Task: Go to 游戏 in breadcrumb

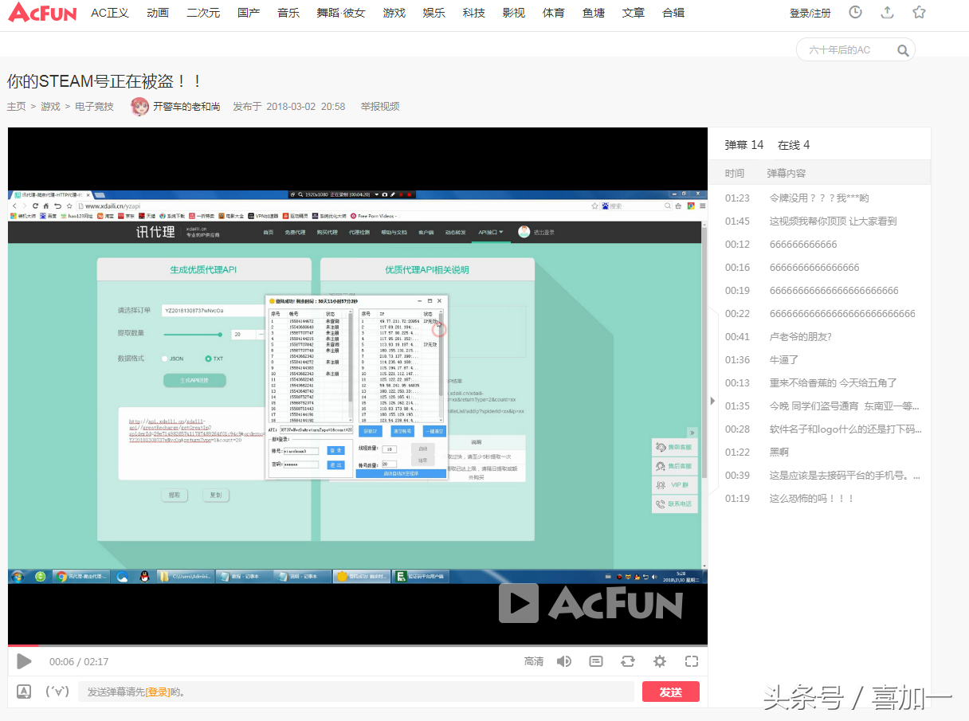Action: tap(50, 106)
